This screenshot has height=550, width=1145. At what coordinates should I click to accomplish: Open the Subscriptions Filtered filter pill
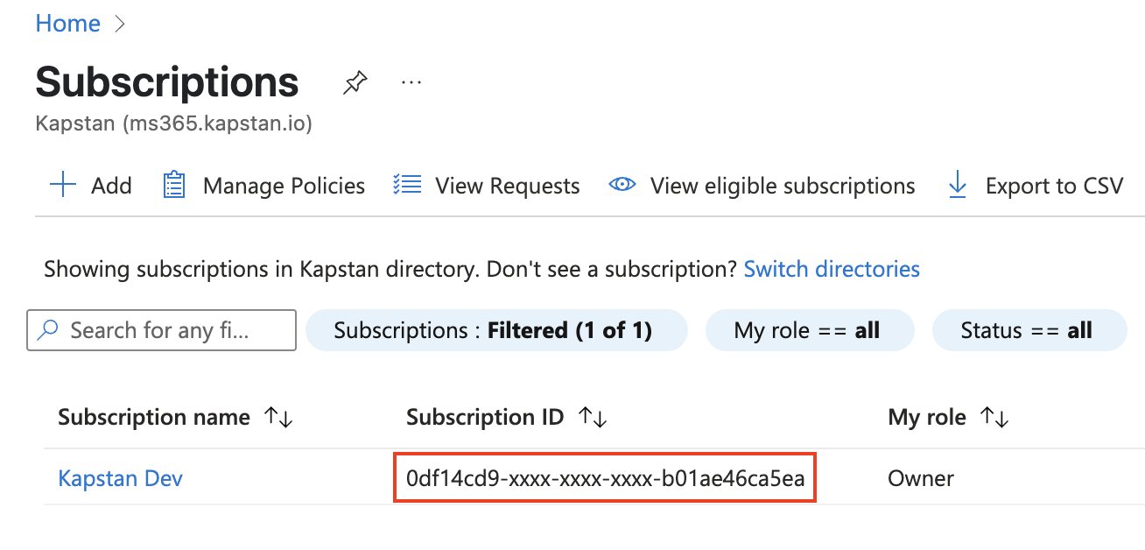(496, 330)
